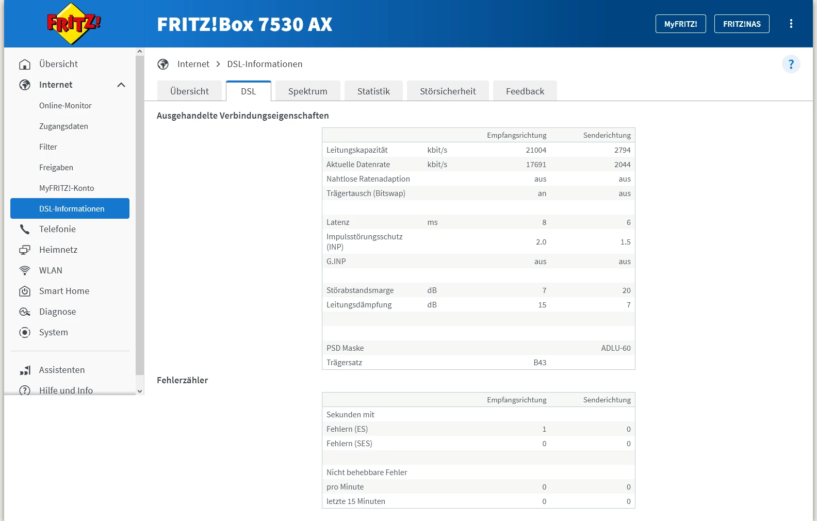The image size is (817, 521).
Task: Open the three-dot options menu
Action: tap(791, 24)
